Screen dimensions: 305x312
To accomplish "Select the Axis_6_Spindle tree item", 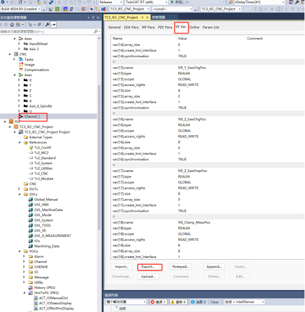I will pyautogui.click(x=41, y=106).
